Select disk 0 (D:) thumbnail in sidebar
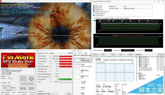Image resolution: width=165 pixels, height=95 pixels. tap(77, 72)
